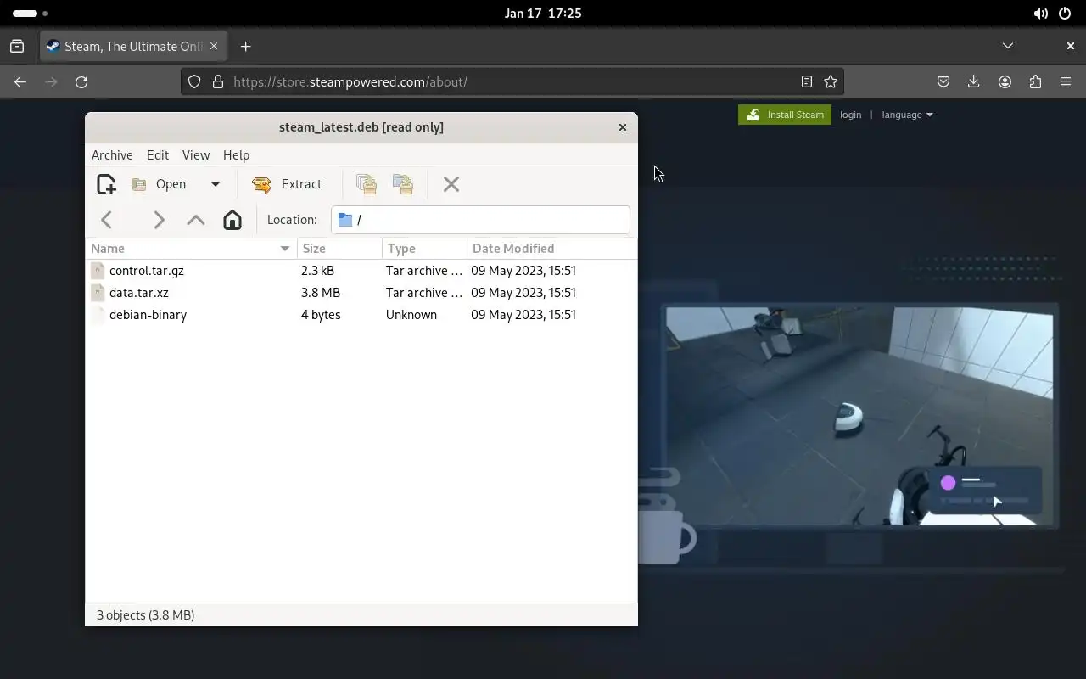The height and width of the screenshot is (679, 1086).
Task: Click the Portal game video thumbnail
Action: click(859, 416)
